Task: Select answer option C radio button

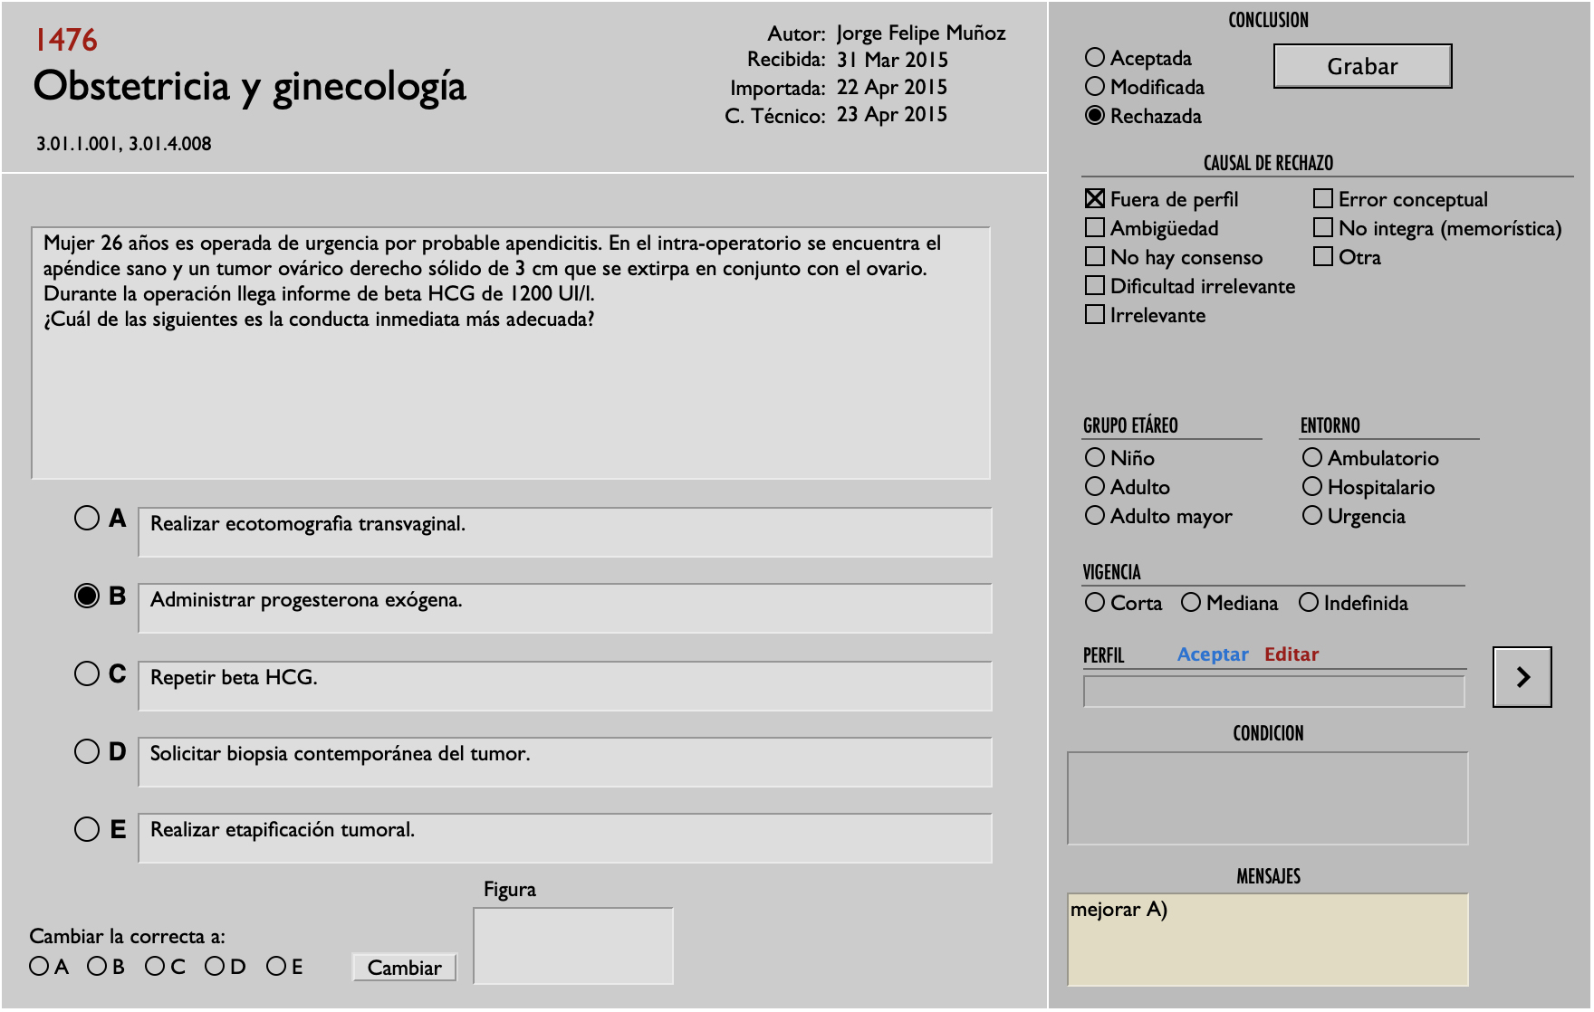Action: (x=87, y=673)
